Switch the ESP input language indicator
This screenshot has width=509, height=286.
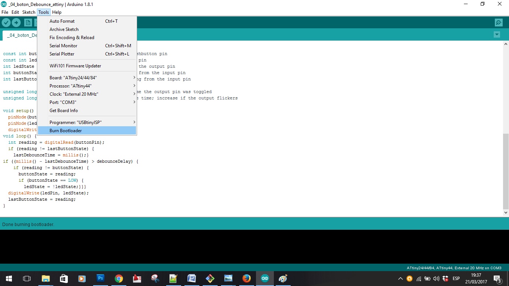[x=456, y=279]
